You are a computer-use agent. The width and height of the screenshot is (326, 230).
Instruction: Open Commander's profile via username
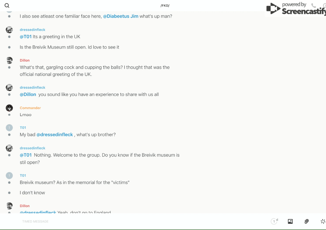coord(30,108)
